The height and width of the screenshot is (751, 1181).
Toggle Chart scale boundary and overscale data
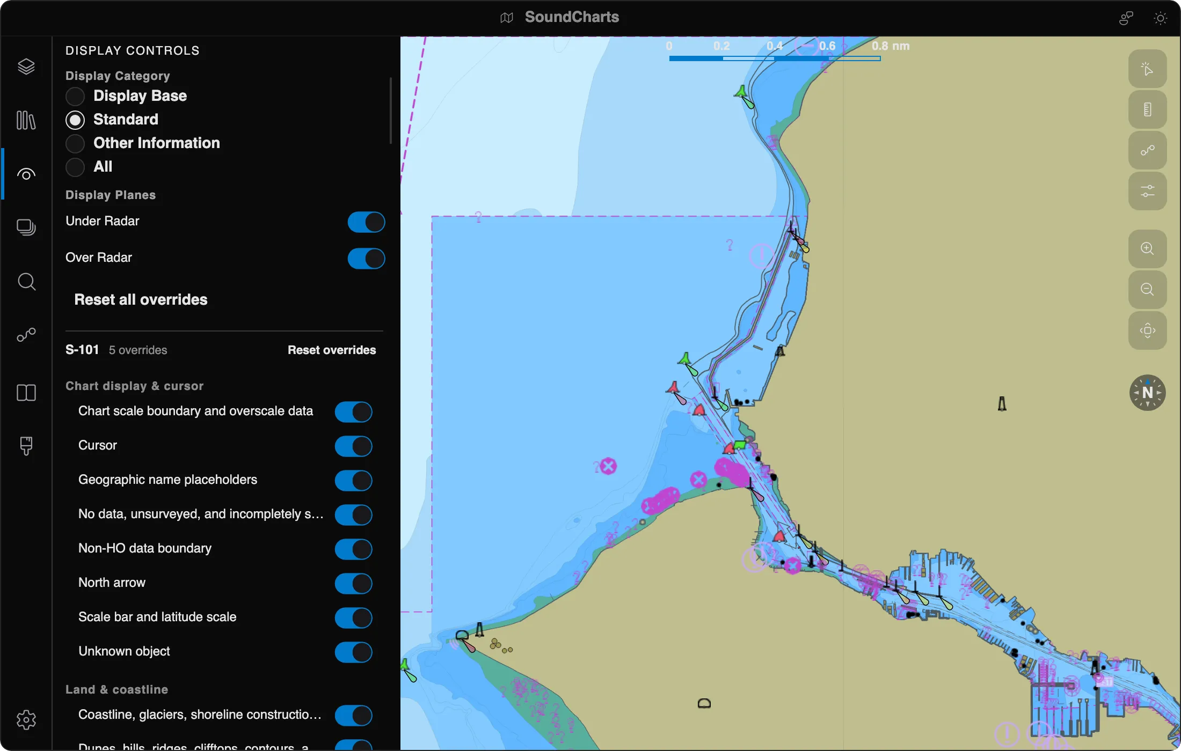[x=353, y=411]
